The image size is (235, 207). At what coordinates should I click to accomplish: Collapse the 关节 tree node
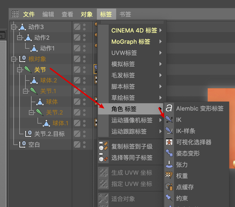point(20,70)
